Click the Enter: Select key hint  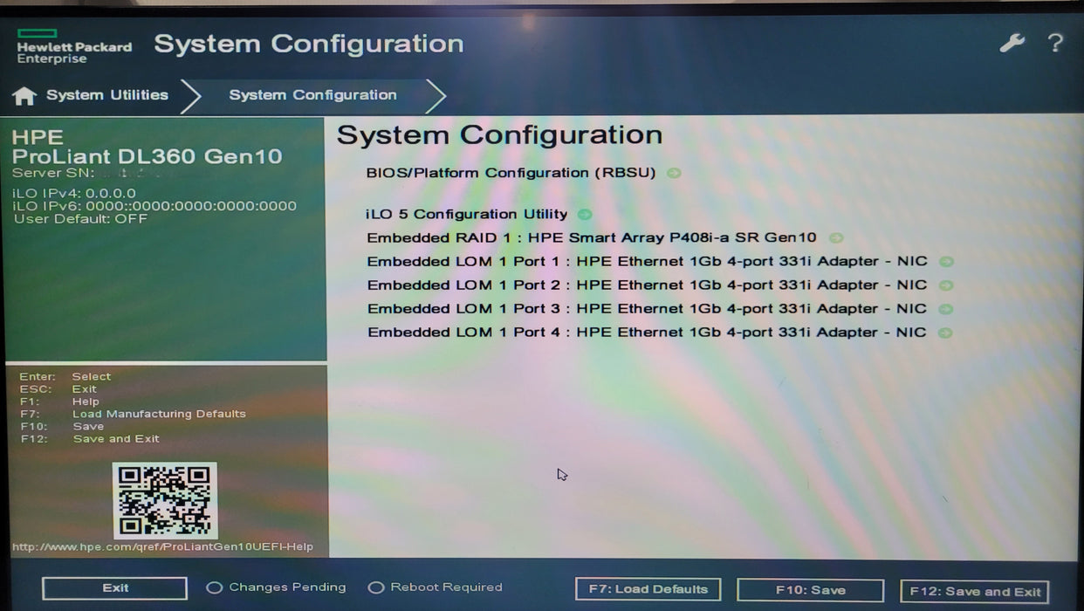click(65, 377)
